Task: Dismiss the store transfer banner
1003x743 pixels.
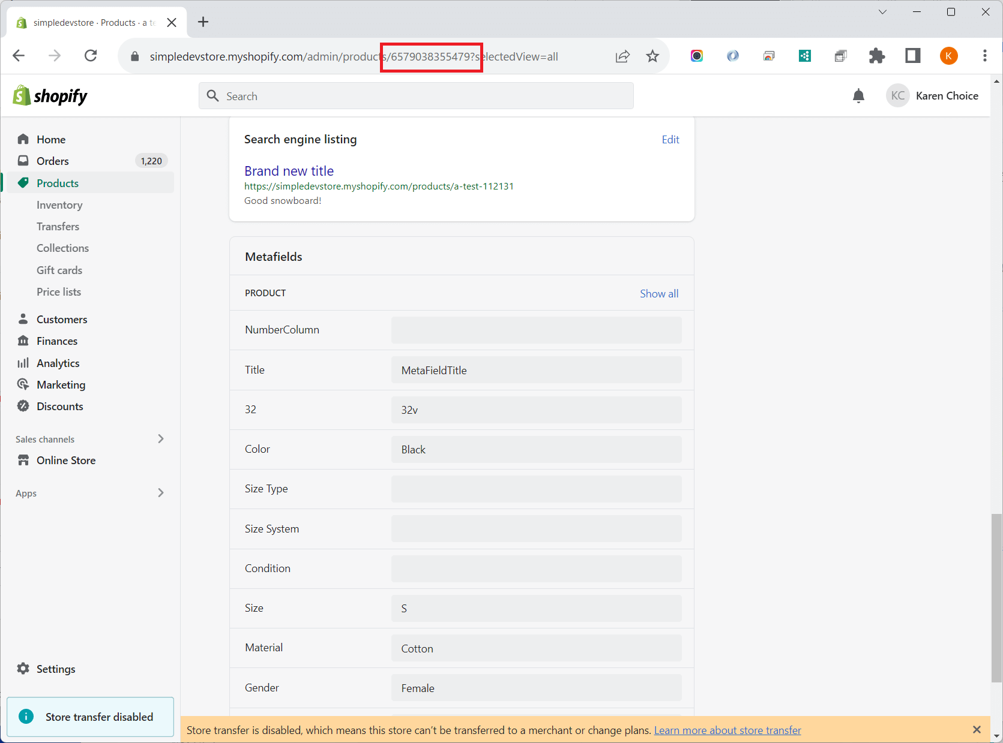Action: point(977,730)
